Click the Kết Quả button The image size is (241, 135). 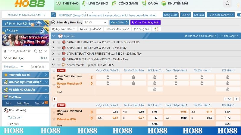tap(199, 15)
